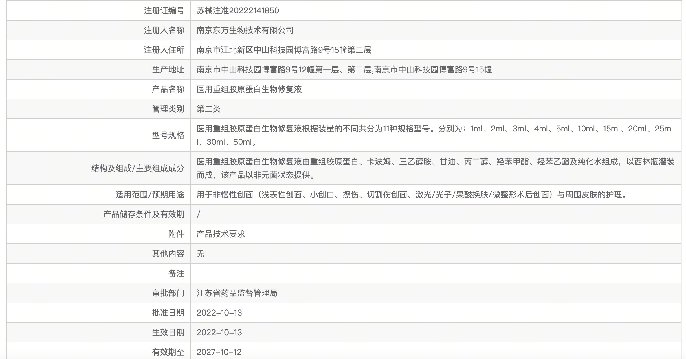Image resolution: width=686 pixels, height=359 pixels.
Task: Select the registrant address ending 15幢第二层
Action: pos(284,50)
